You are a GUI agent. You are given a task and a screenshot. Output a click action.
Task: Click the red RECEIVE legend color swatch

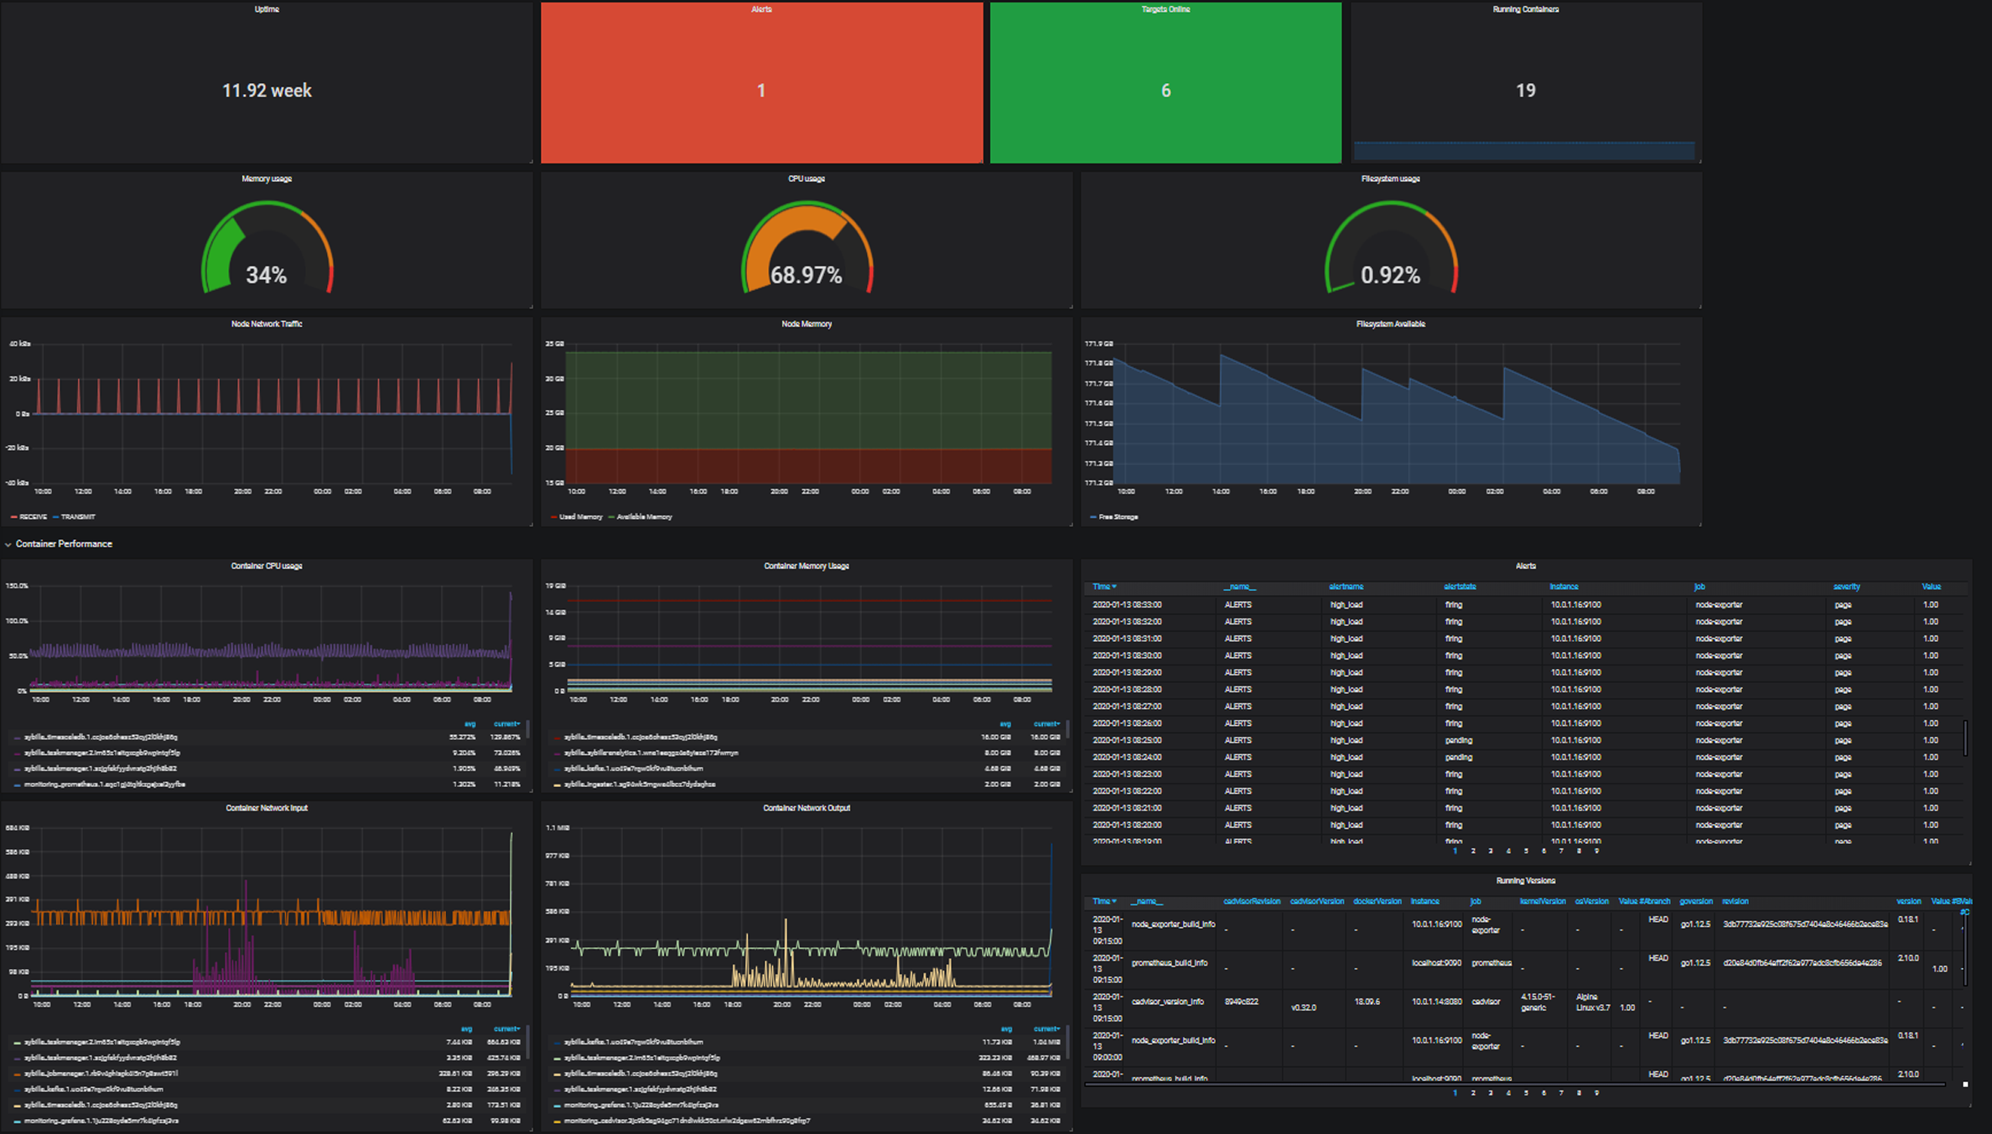coord(13,517)
